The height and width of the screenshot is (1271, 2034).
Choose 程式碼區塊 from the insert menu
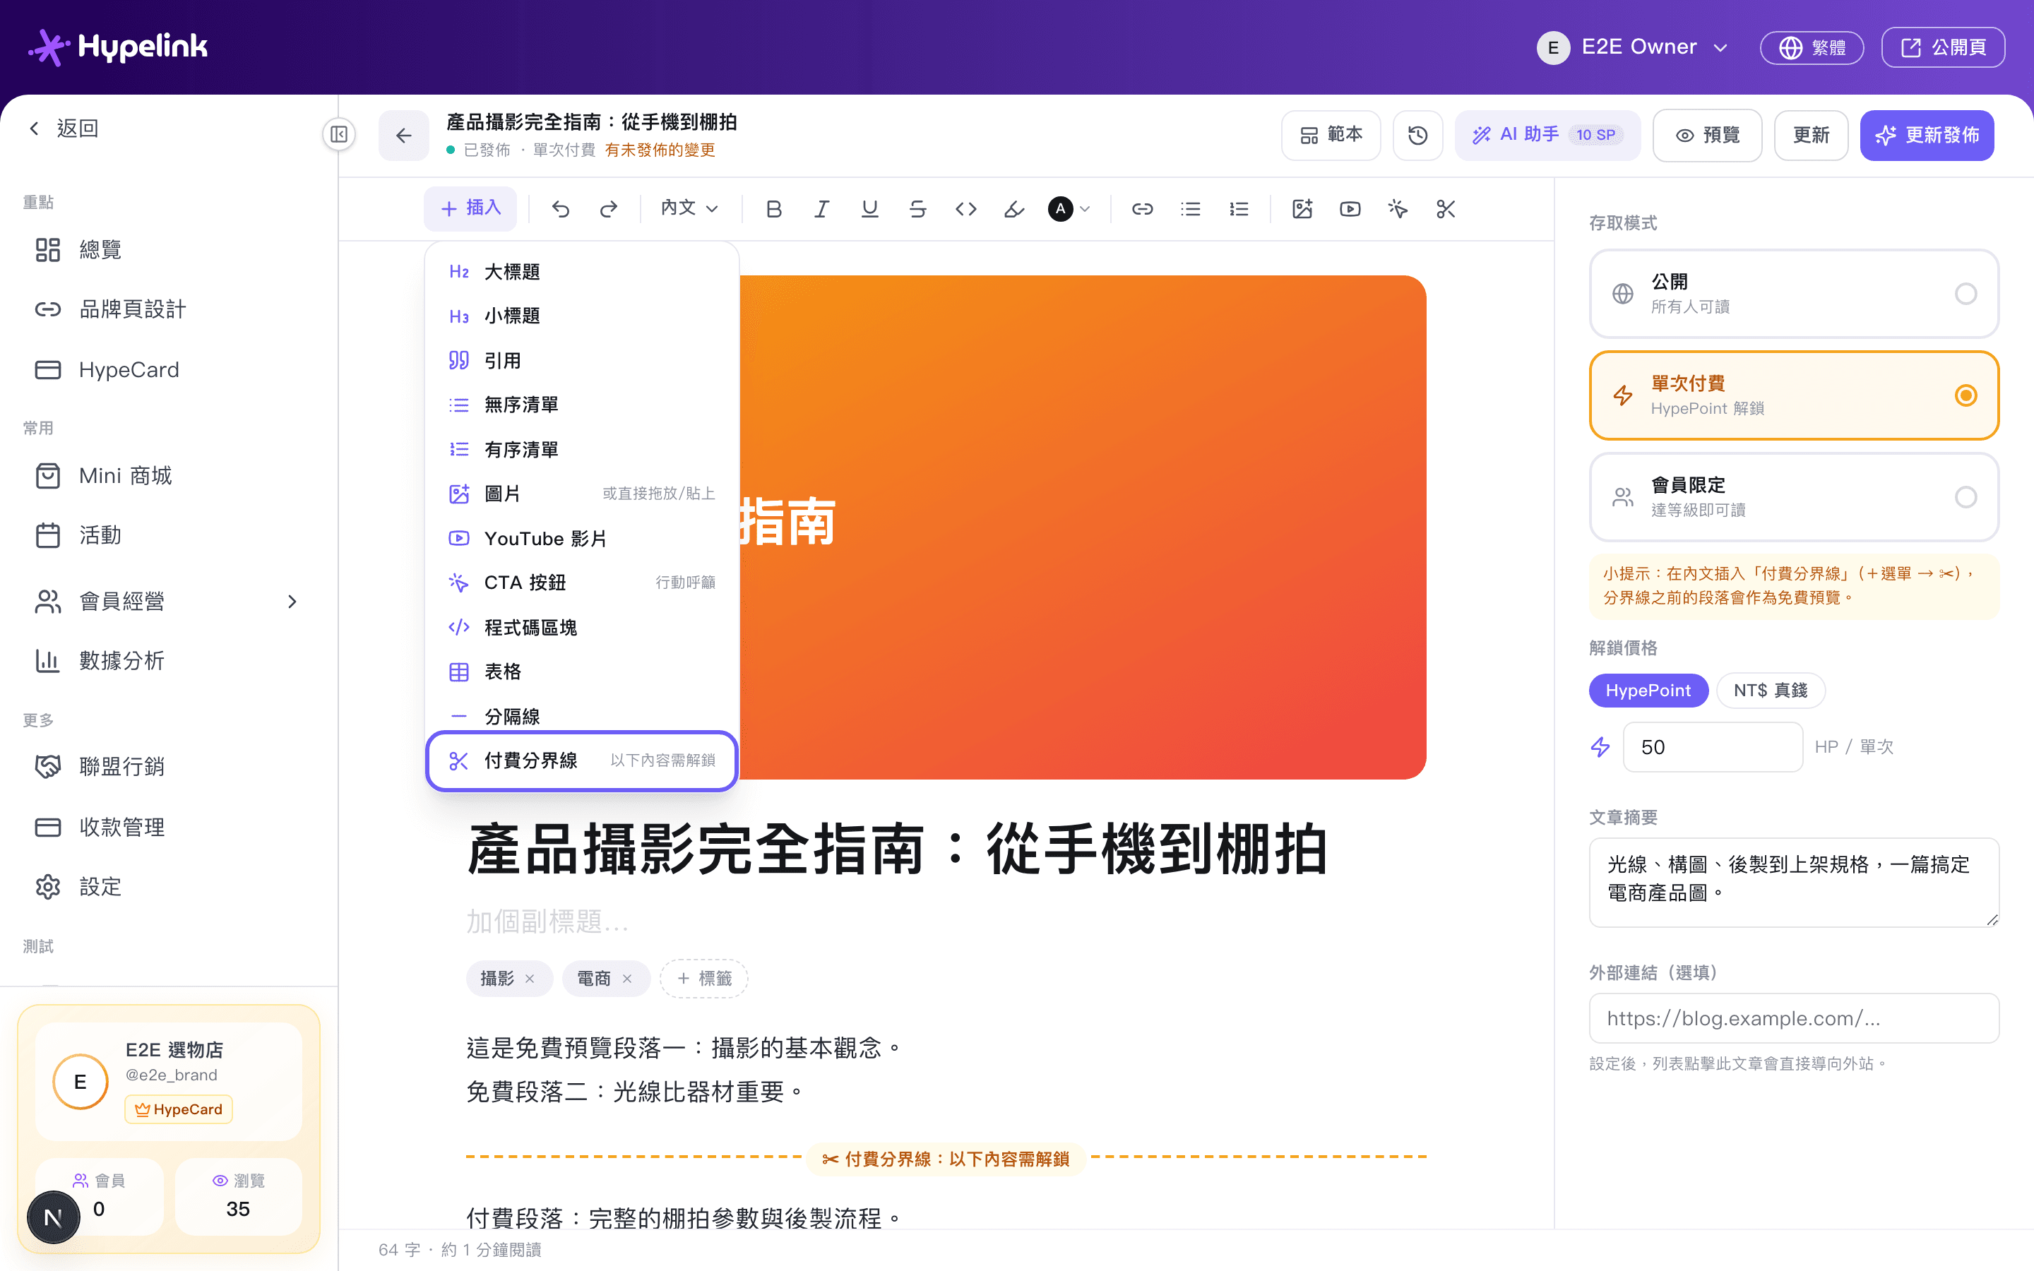[582, 627]
